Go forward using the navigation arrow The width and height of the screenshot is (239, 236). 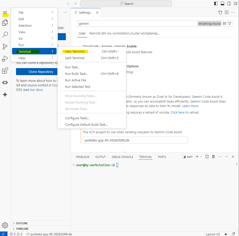coord(75,3)
